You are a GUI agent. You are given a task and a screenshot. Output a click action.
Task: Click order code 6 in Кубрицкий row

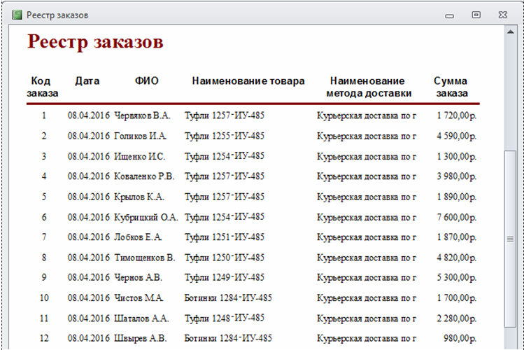(x=44, y=217)
